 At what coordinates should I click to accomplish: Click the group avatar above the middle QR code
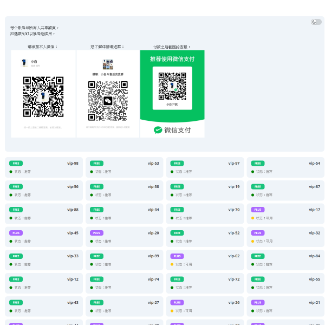tap(108, 64)
